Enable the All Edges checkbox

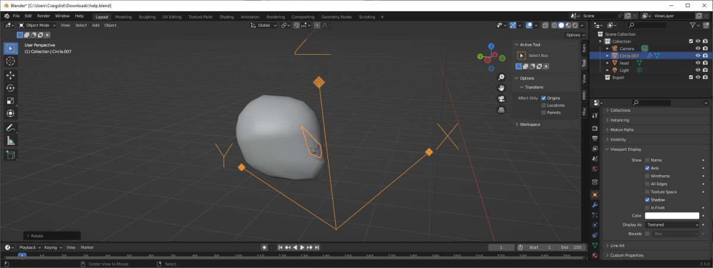point(648,184)
